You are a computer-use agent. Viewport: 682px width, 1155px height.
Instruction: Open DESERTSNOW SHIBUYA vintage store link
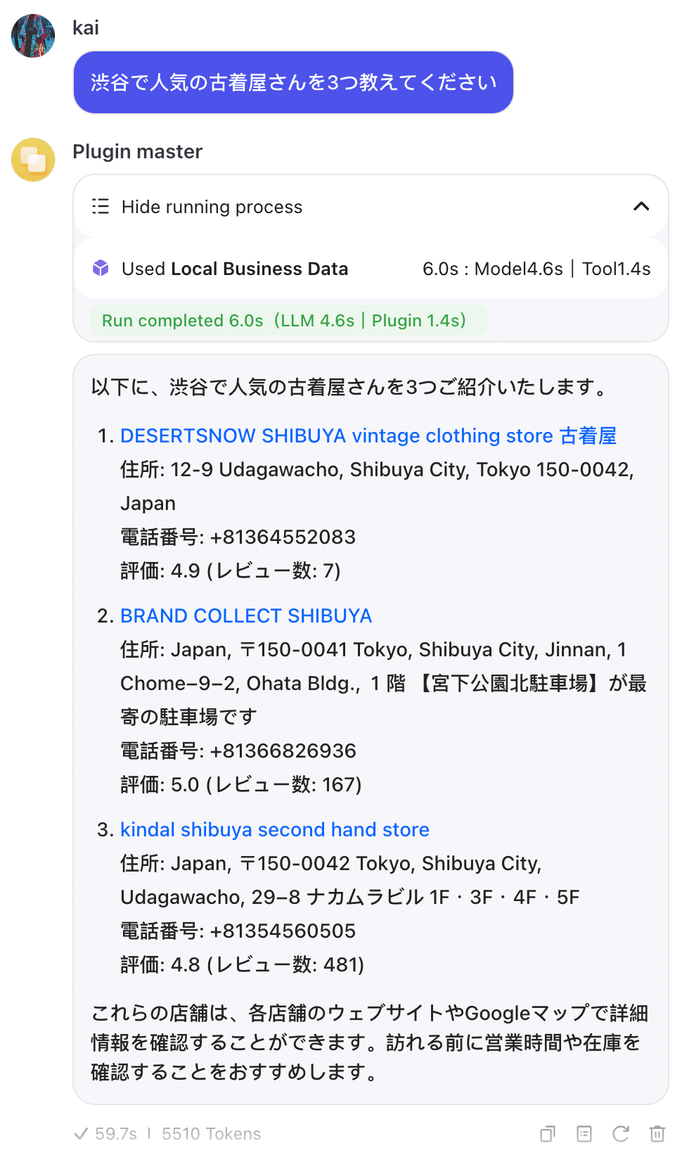coord(368,436)
